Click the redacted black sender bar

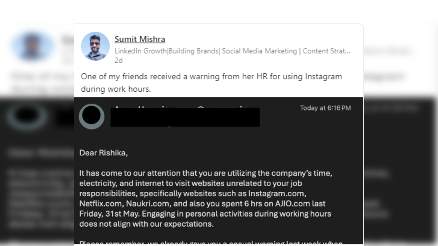[185, 117]
